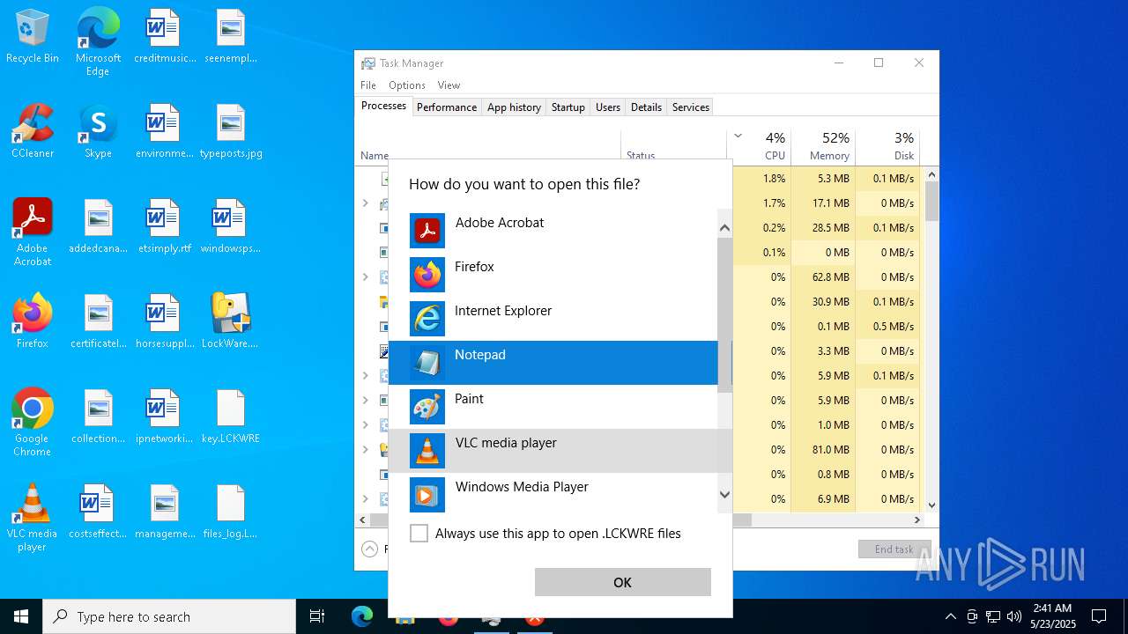
Task: Expand the process group using 1.0 MB
Action: click(x=366, y=424)
